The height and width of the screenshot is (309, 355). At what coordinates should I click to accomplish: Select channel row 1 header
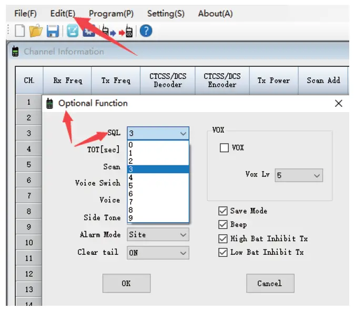point(29,102)
